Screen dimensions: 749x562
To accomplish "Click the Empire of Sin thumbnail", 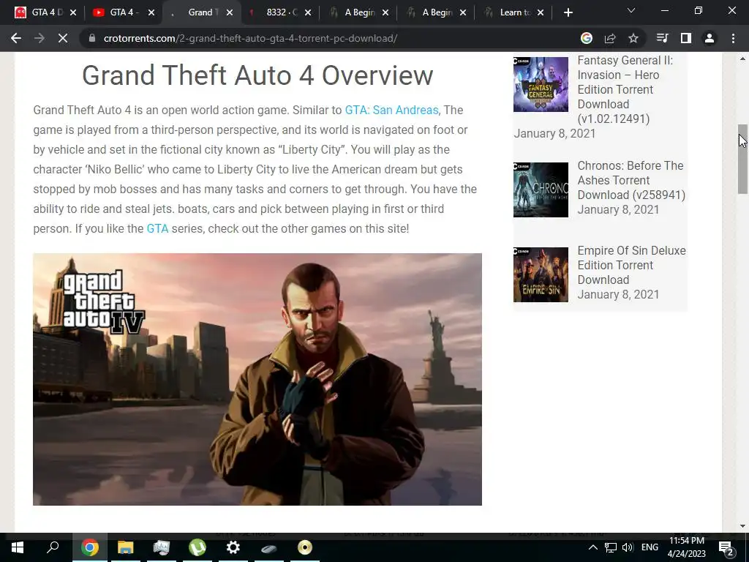I will click(x=541, y=274).
